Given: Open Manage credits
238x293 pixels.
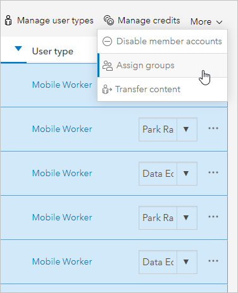Looking at the screenshot, I should pyautogui.click(x=142, y=20).
